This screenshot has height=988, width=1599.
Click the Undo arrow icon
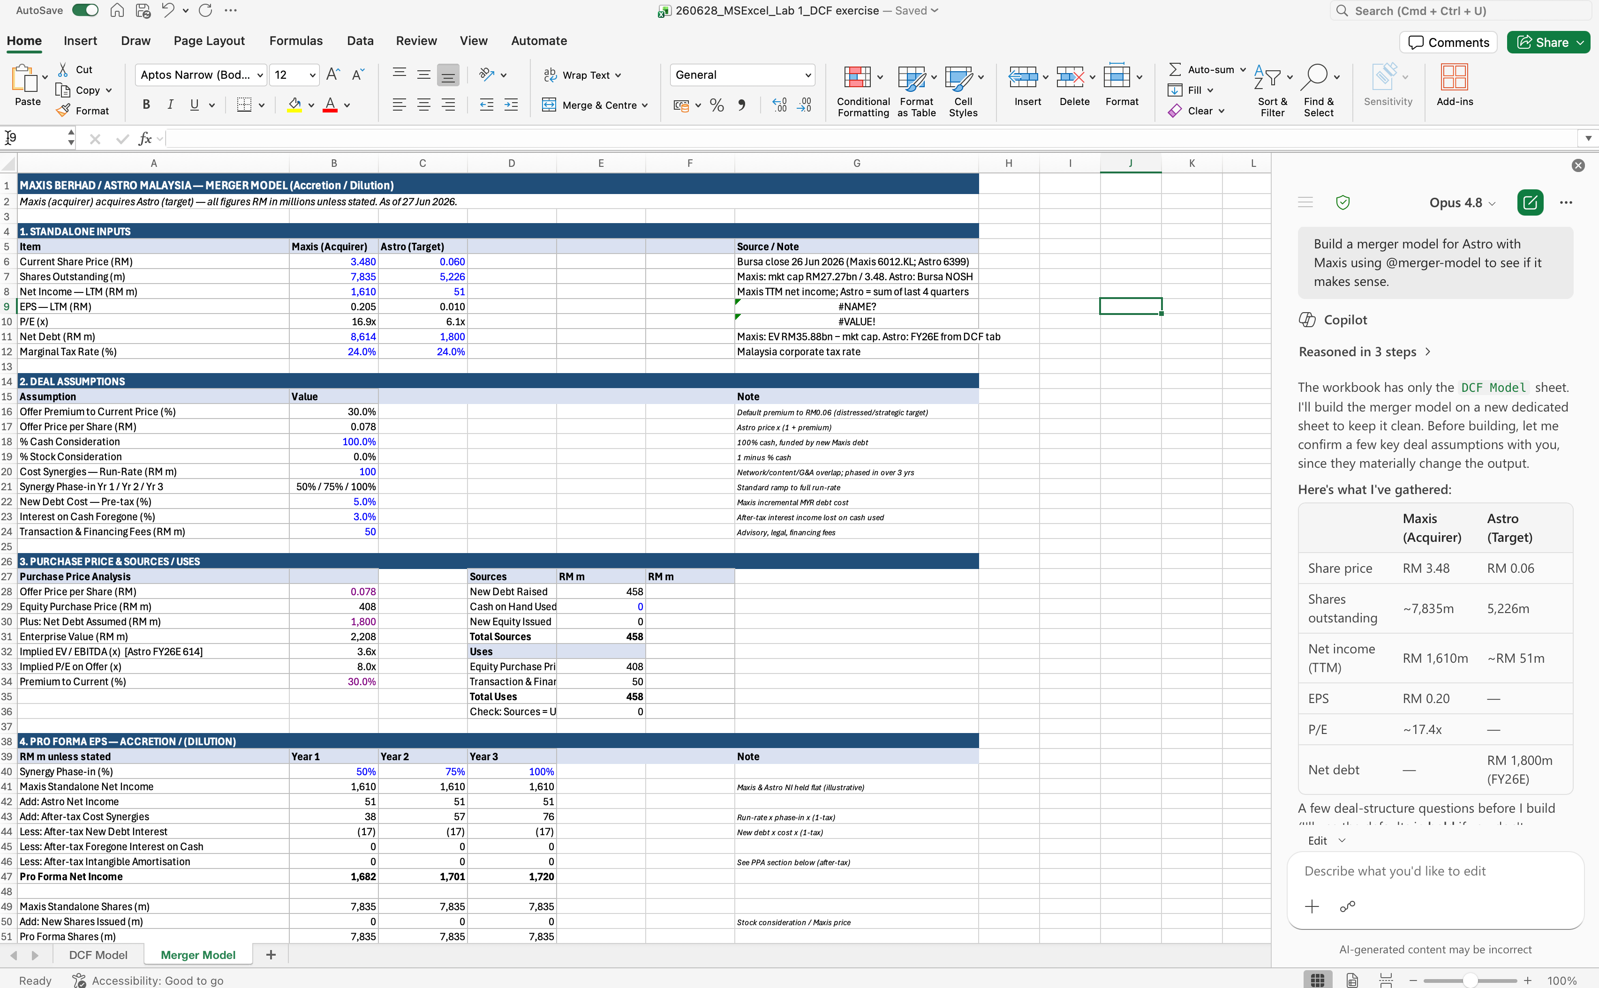point(168,10)
